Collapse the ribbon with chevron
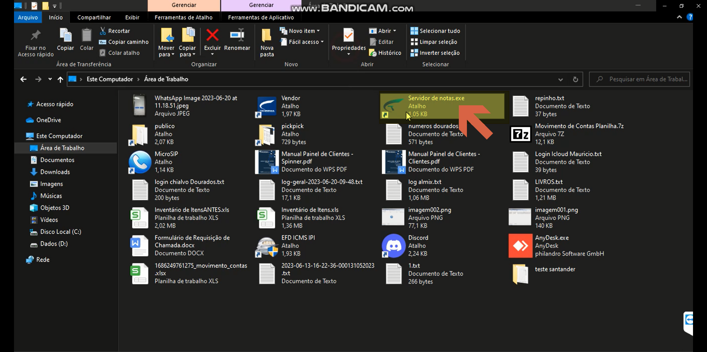The height and width of the screenshot is (352, 707). pos(679,17)
